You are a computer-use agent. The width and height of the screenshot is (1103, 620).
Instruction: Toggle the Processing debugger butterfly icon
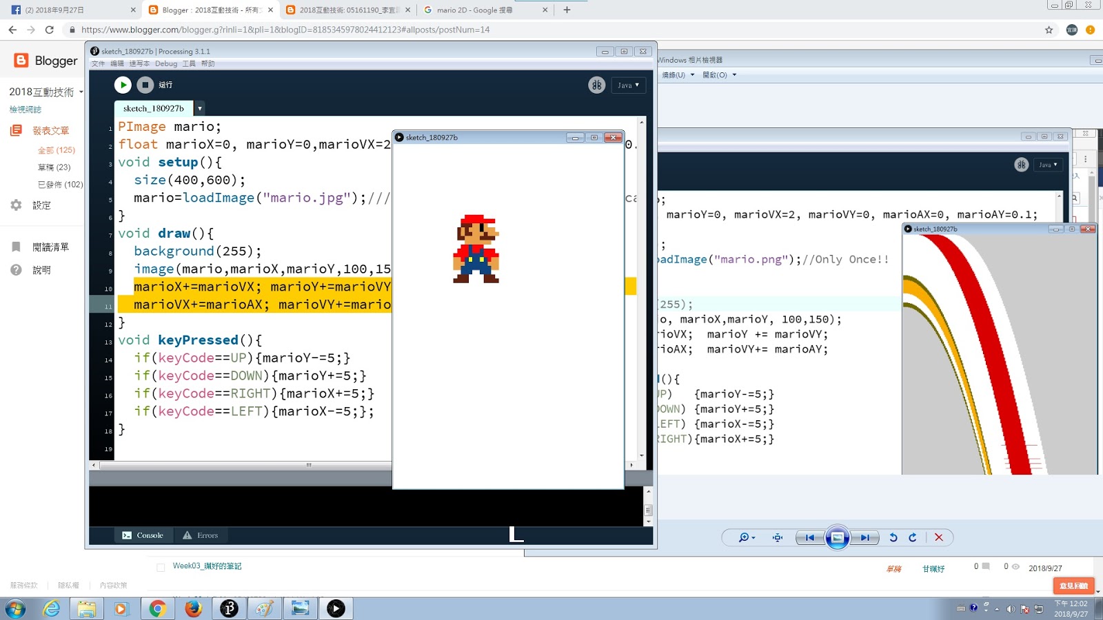click(597, 85)
